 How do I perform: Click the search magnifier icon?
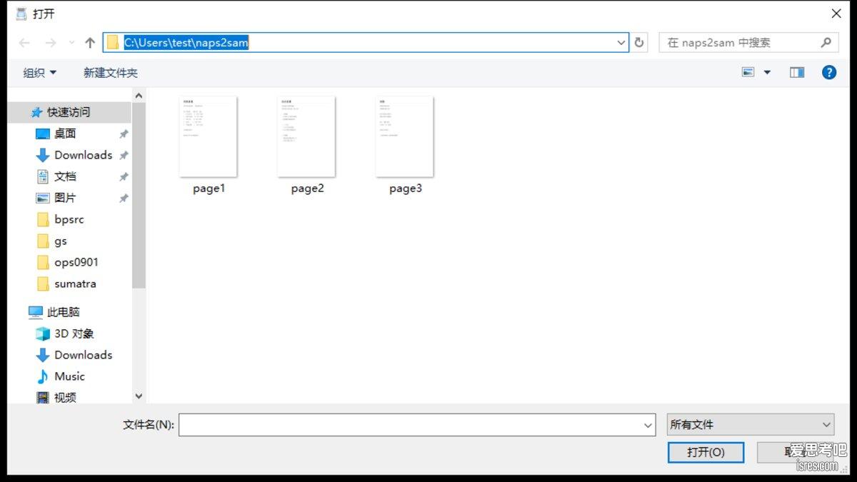coord(826,43)
